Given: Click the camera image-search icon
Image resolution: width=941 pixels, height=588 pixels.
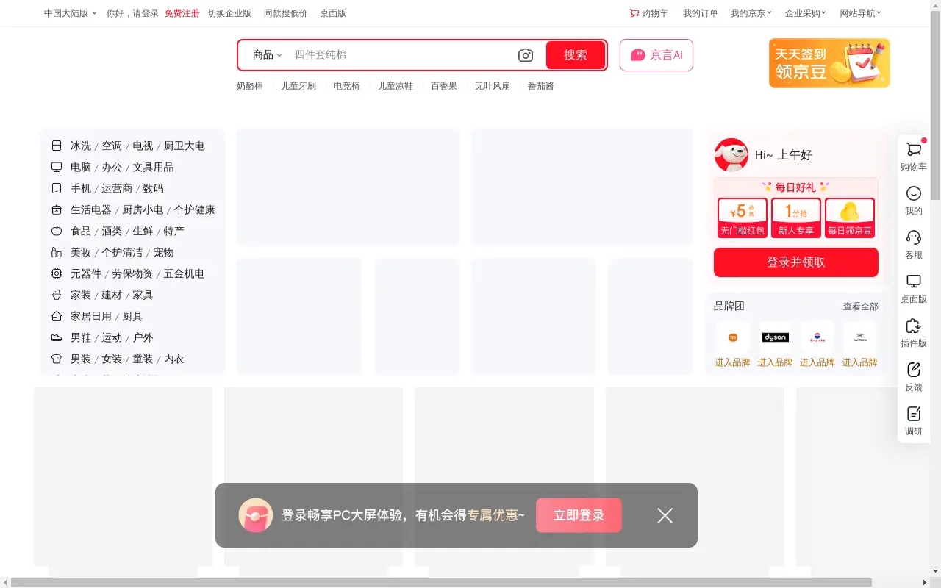Looking at the screenshot, I should (x=526, y=55).
